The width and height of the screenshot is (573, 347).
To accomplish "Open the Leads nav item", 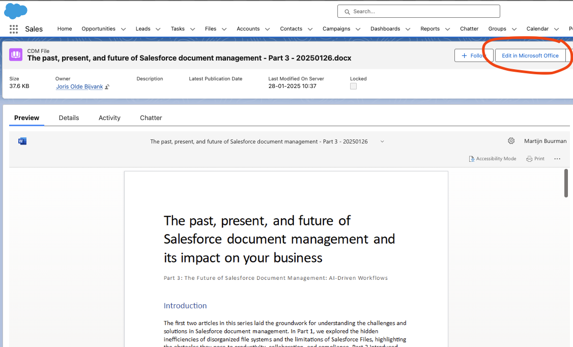I will tap(143, 28).
